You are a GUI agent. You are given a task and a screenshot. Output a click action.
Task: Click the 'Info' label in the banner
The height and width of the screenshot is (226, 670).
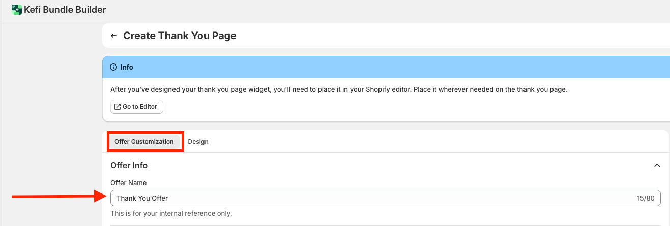point(127,67)
